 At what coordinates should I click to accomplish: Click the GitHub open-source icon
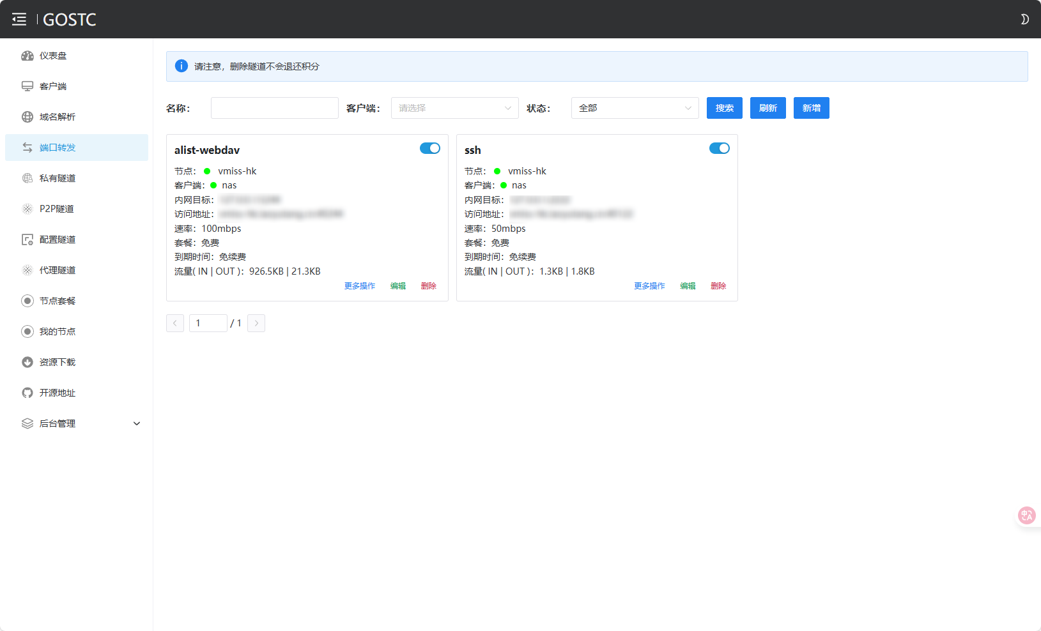pos(27,393)
